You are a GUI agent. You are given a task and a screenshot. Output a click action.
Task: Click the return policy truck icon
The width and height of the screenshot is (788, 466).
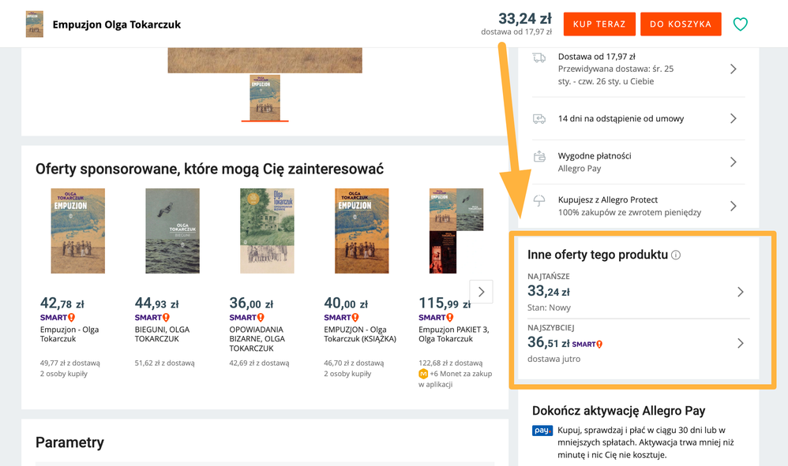pyautogui.click(x=539, y=118)
